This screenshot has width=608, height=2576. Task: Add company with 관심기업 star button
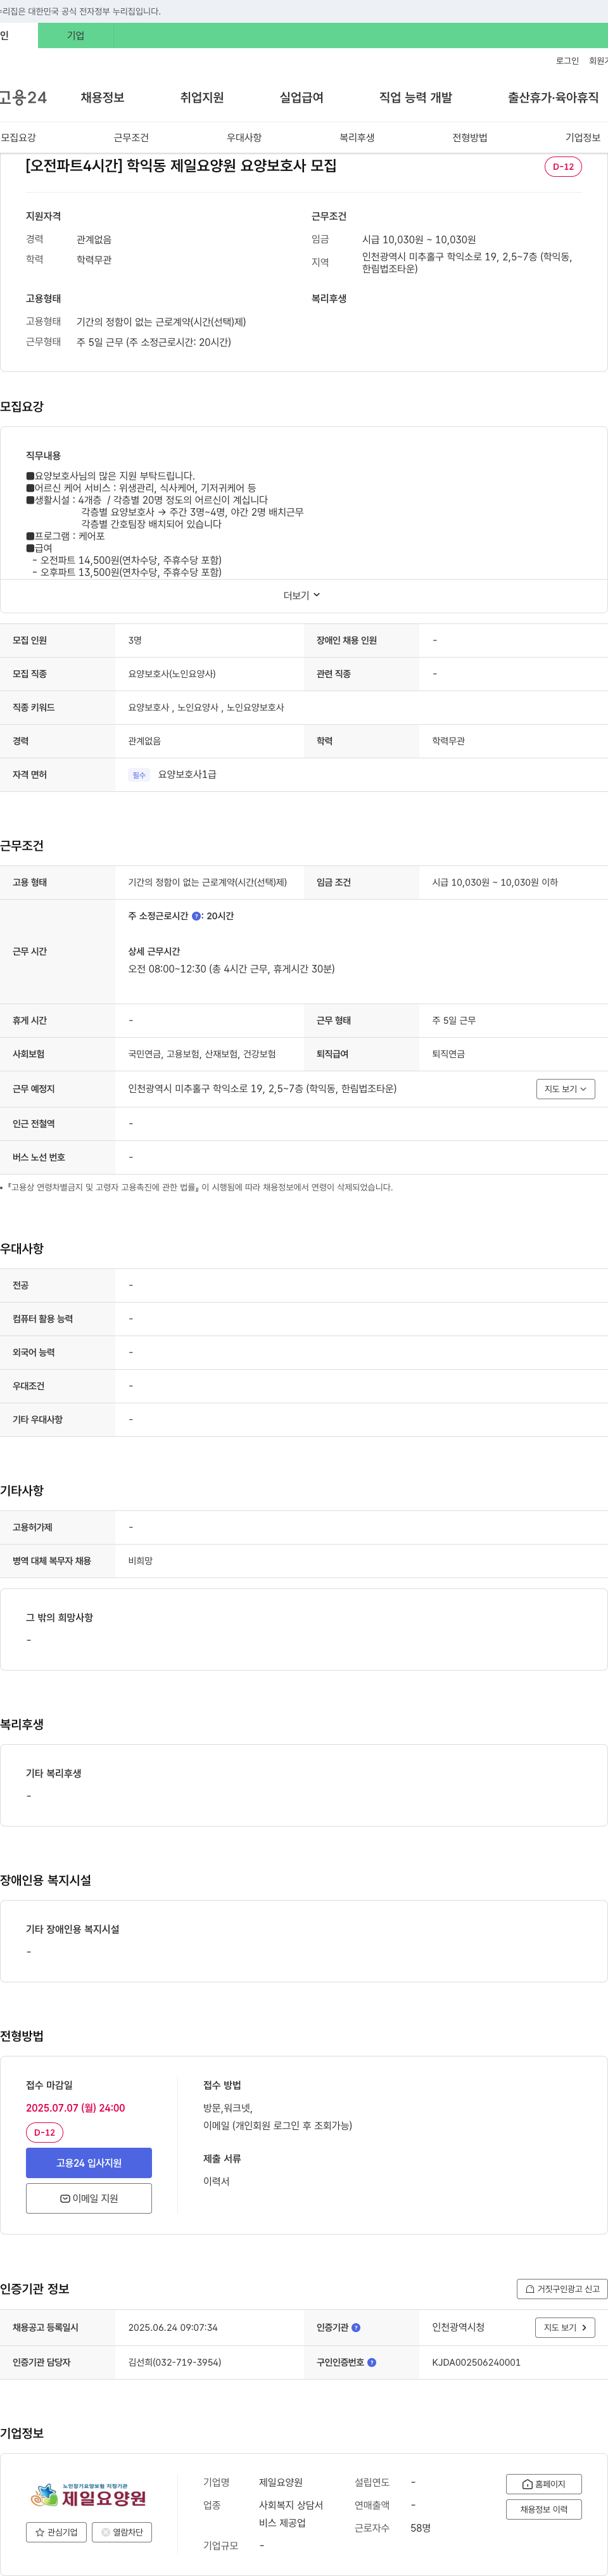56,2532
